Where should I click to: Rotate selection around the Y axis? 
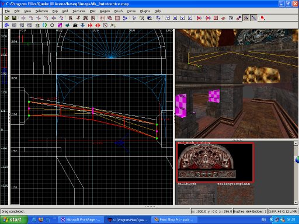[x=46, y=18]
